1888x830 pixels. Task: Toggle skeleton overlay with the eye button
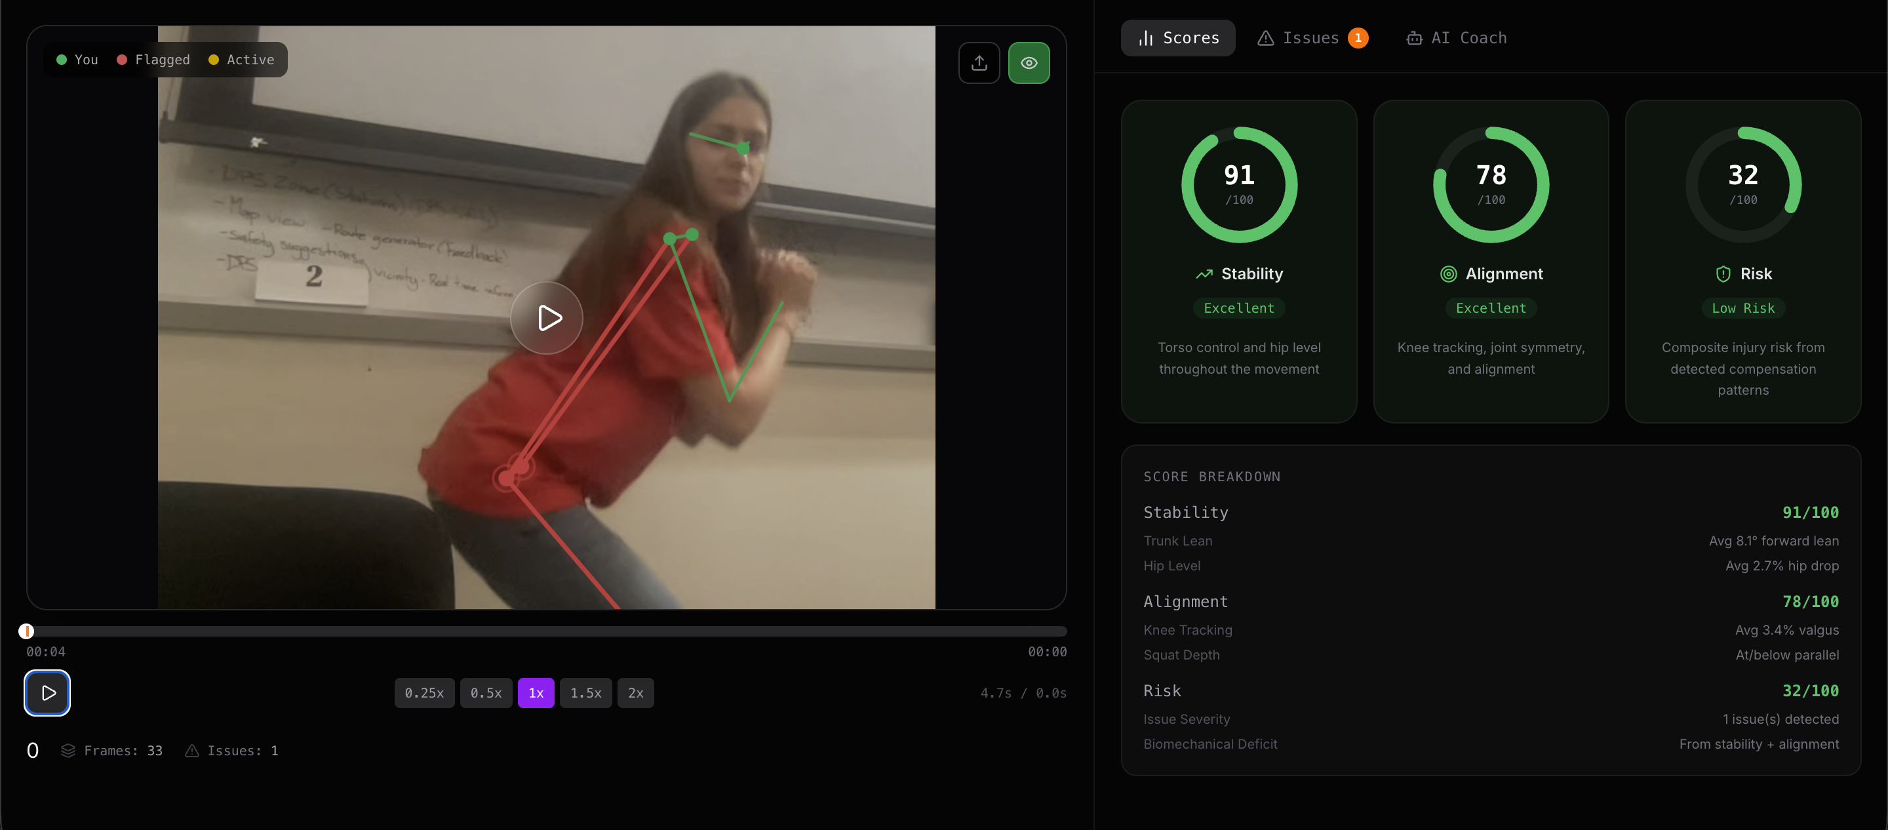(1029, 63)
